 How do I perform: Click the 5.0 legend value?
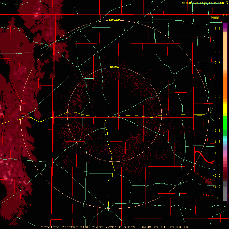coord(218,96)
